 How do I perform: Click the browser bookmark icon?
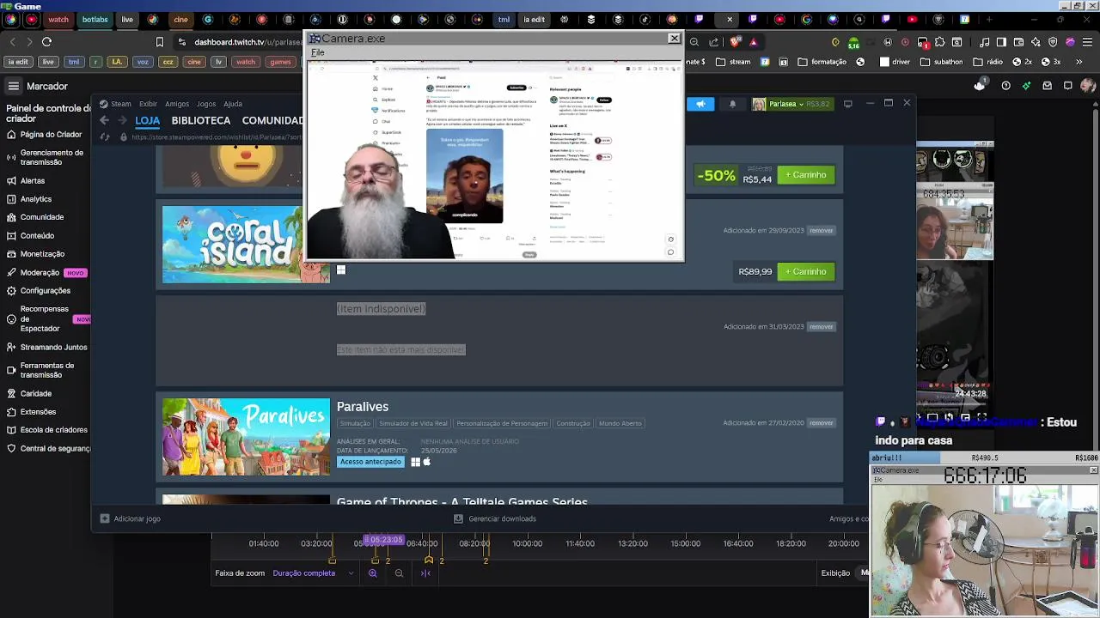pyautogui.click(x=160, y=42)
